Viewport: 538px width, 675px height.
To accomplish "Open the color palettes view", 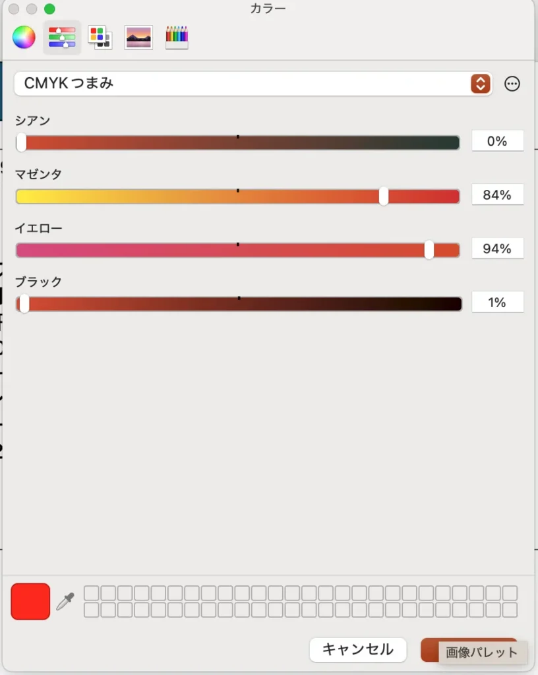I will pos(100,37).
